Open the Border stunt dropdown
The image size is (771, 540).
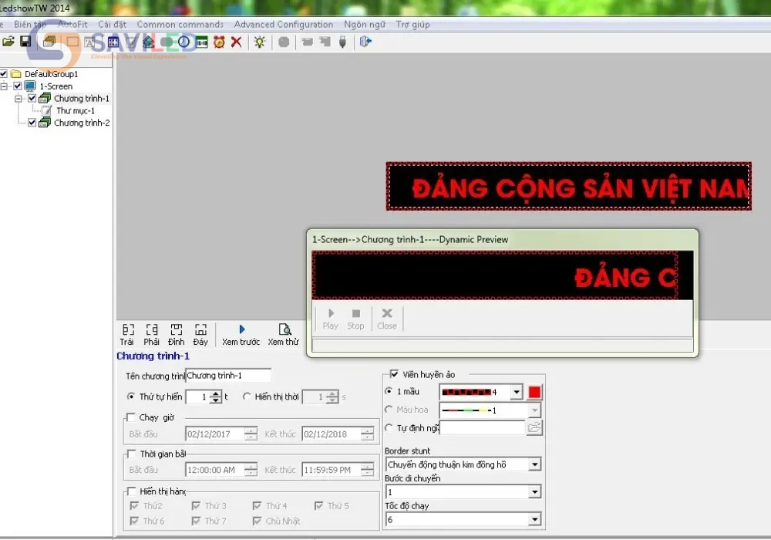click(534, 464)
